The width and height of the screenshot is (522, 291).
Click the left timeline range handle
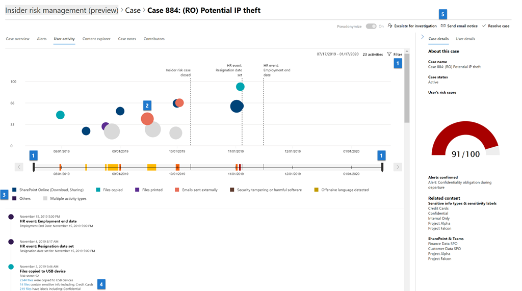[x=34, y=167]
